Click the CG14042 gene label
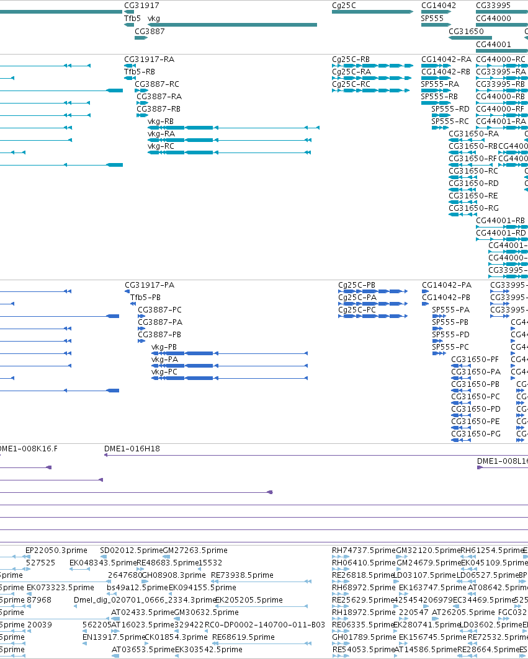The width and height of the screenshot is (528, 659). coord(439,6)
